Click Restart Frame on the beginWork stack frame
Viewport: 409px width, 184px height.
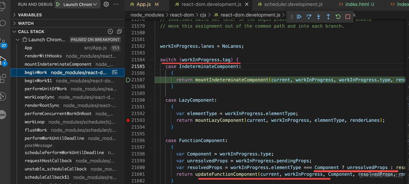[115, 72]
